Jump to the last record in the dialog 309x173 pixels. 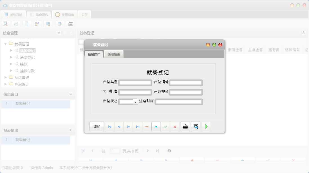point(138,127)
